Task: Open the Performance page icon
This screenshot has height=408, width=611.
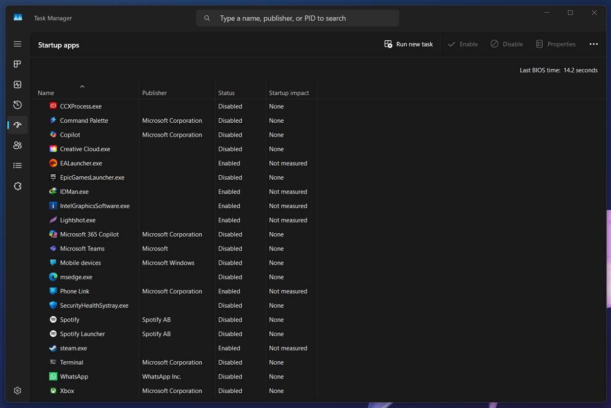Action: click(x=17, y=85)
